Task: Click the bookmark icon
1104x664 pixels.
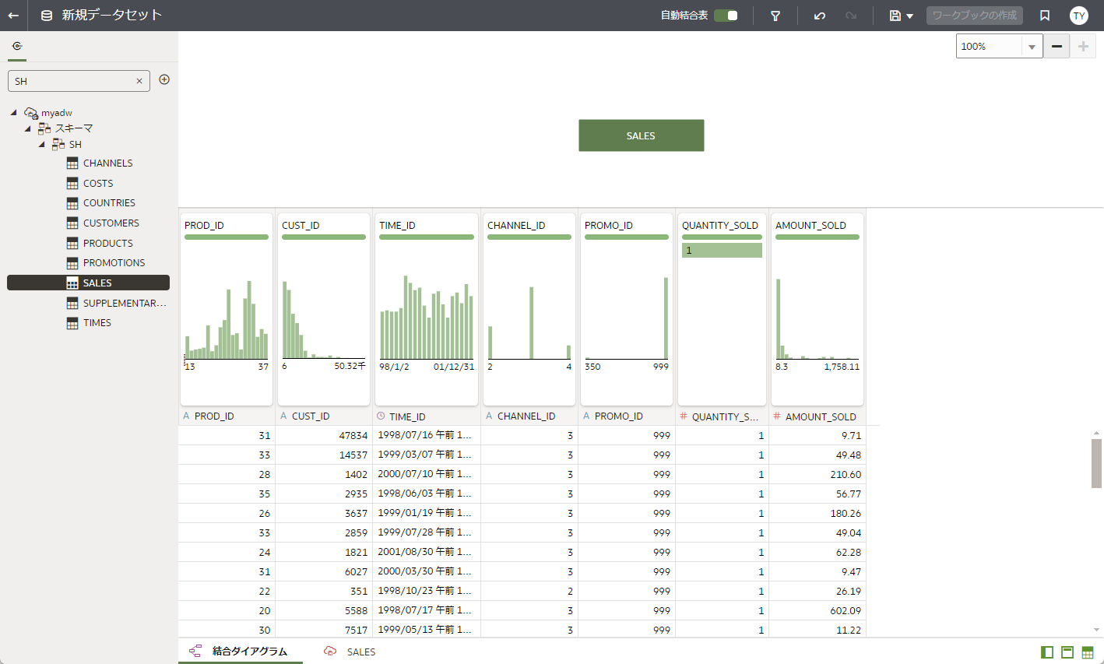Action: tap(1045, 16)
